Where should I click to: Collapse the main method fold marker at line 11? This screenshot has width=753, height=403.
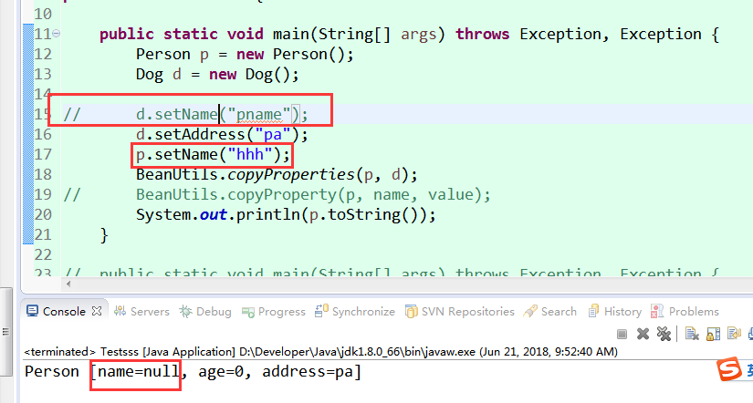(57, 34)
